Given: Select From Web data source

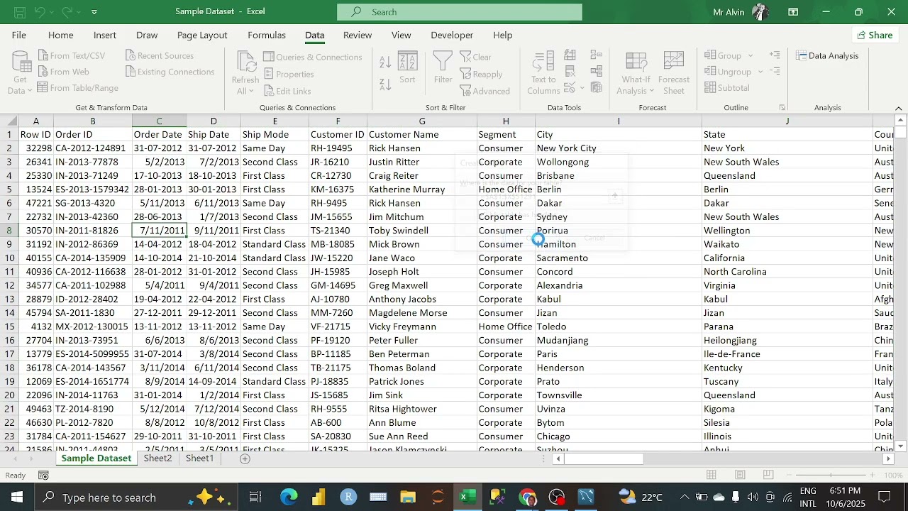Looking at the screenshot, I should [62, 72].
